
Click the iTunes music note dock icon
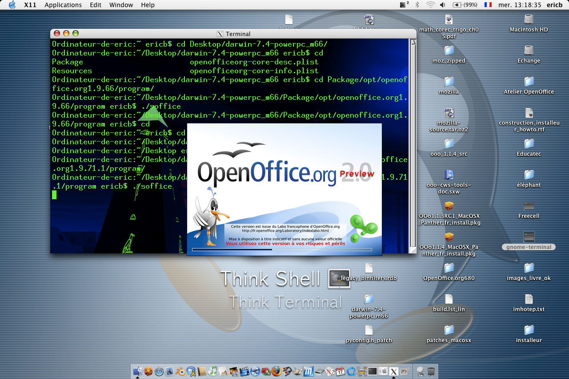point(212,371)
